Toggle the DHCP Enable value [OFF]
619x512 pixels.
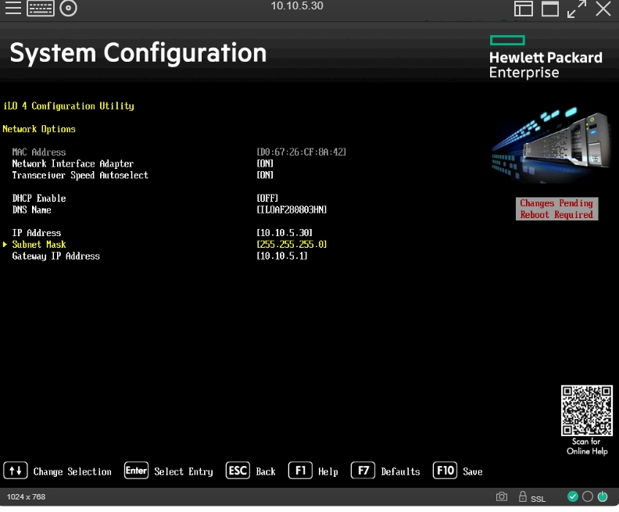[267, 199]
